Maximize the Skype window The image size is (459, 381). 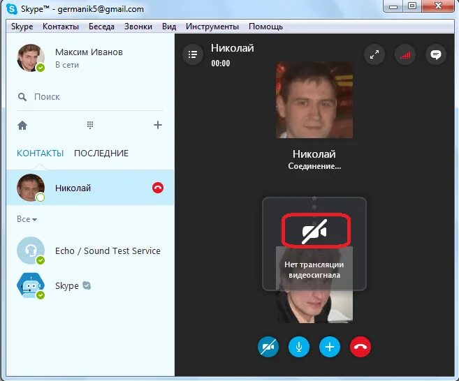click(412, 6)
